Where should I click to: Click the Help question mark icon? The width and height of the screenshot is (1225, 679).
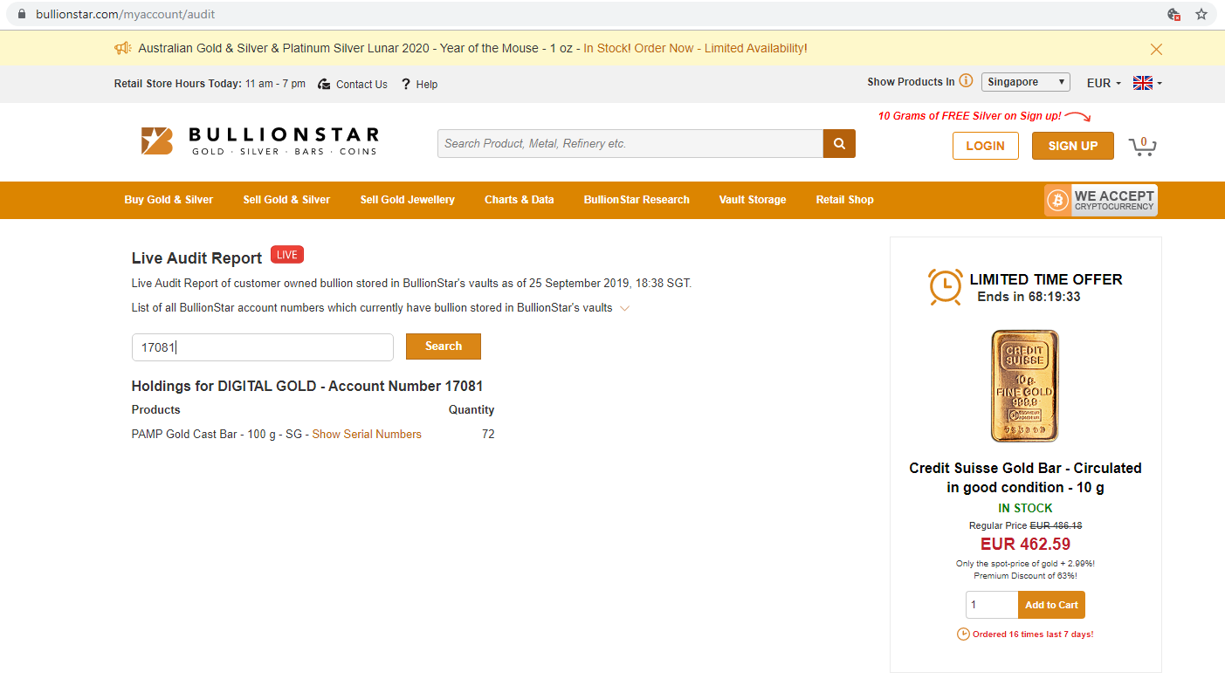(x=406, y=84)
